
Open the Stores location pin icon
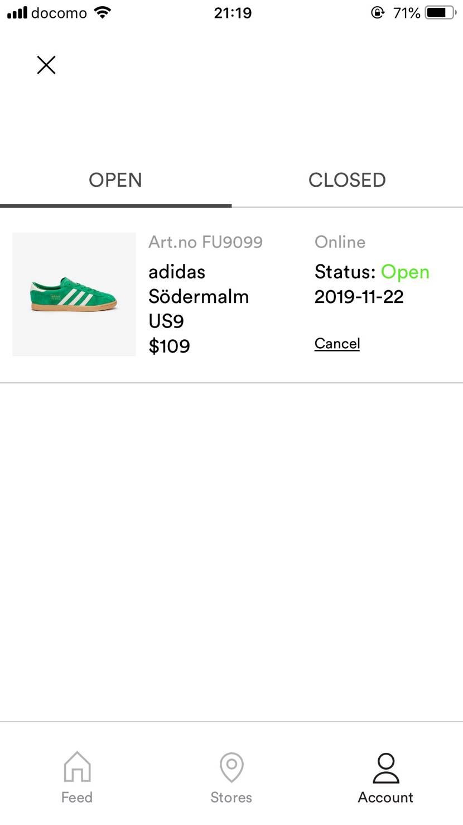231,767
